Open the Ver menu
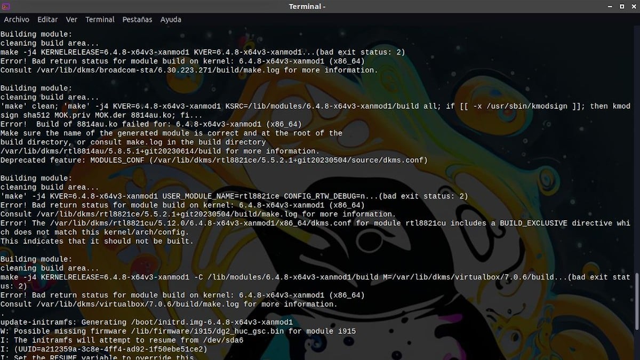640x360 pixels. coord(71,19)
